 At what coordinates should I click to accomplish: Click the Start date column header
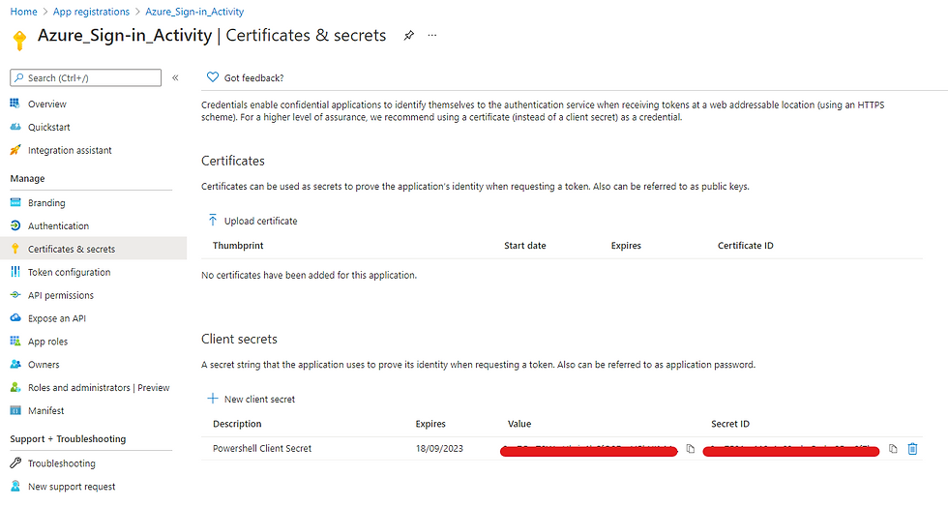pyautogui.click(x=524, y=245)
